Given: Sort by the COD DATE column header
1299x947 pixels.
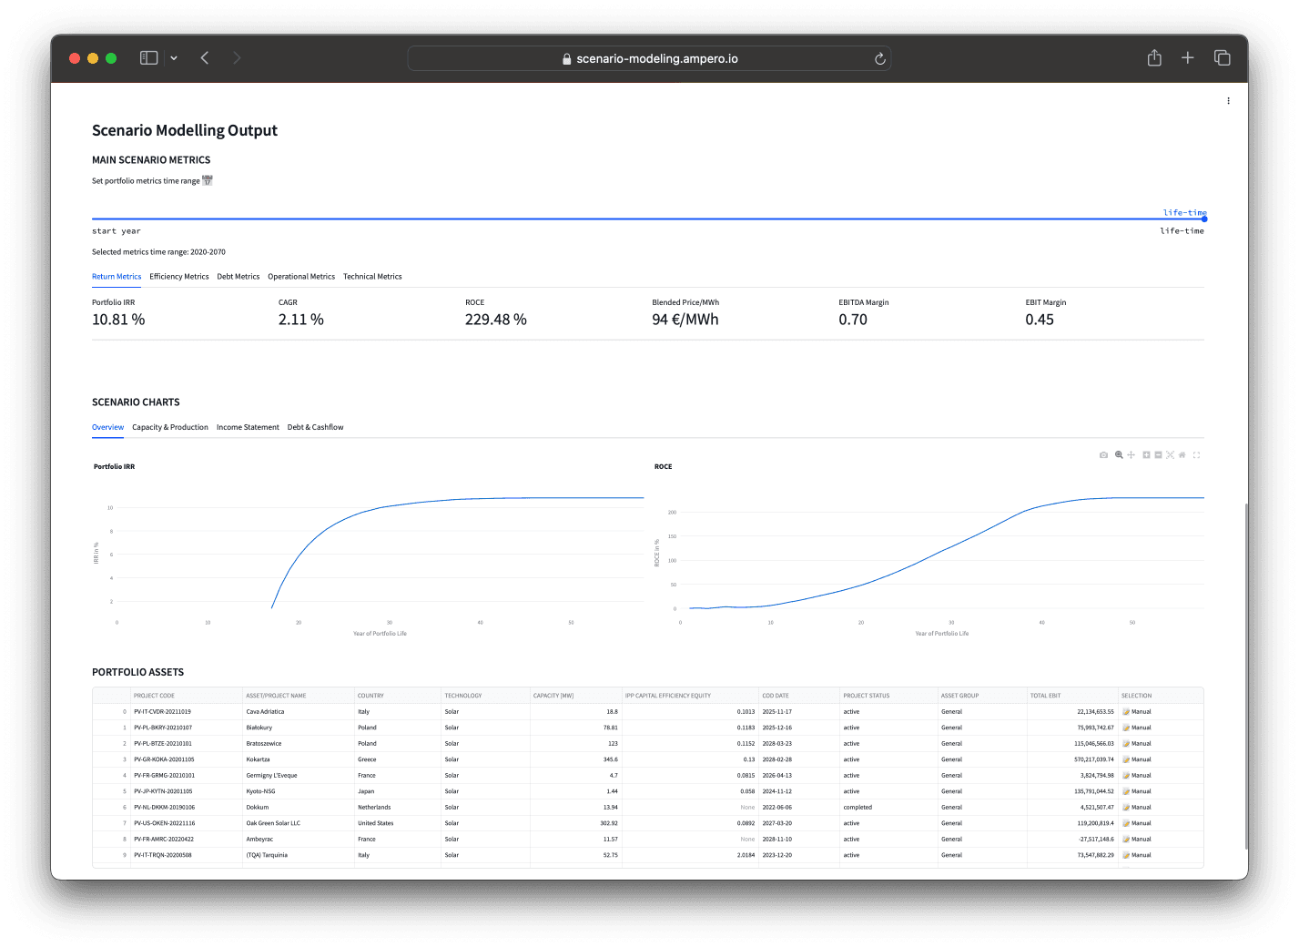Looking at the screenshot, I should point(799,696).
